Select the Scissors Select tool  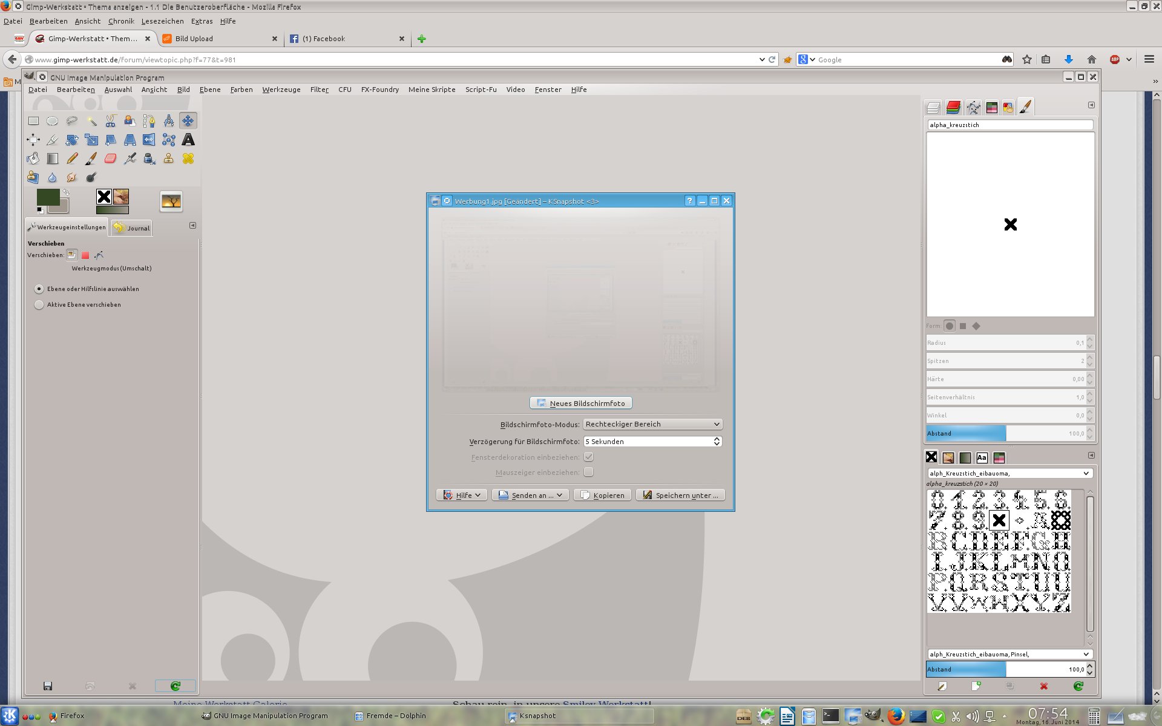pos(111,121)
